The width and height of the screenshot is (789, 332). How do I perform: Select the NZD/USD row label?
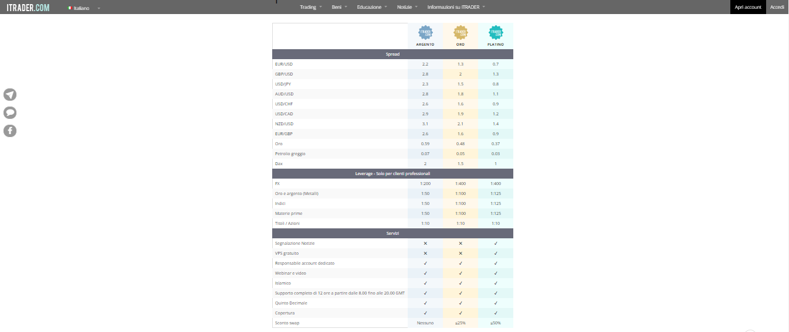284,124
